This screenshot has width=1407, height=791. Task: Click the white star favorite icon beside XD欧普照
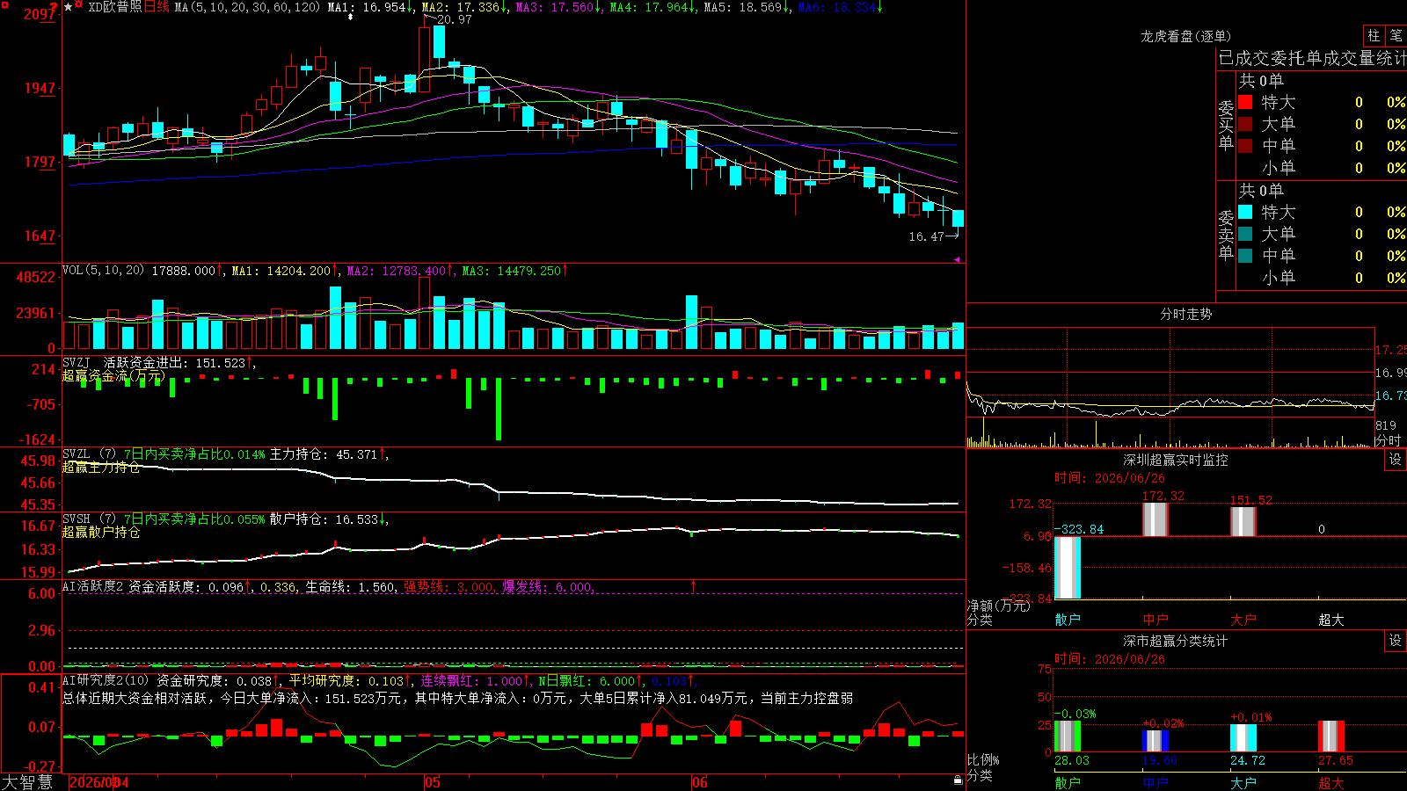tap(69, 7)
